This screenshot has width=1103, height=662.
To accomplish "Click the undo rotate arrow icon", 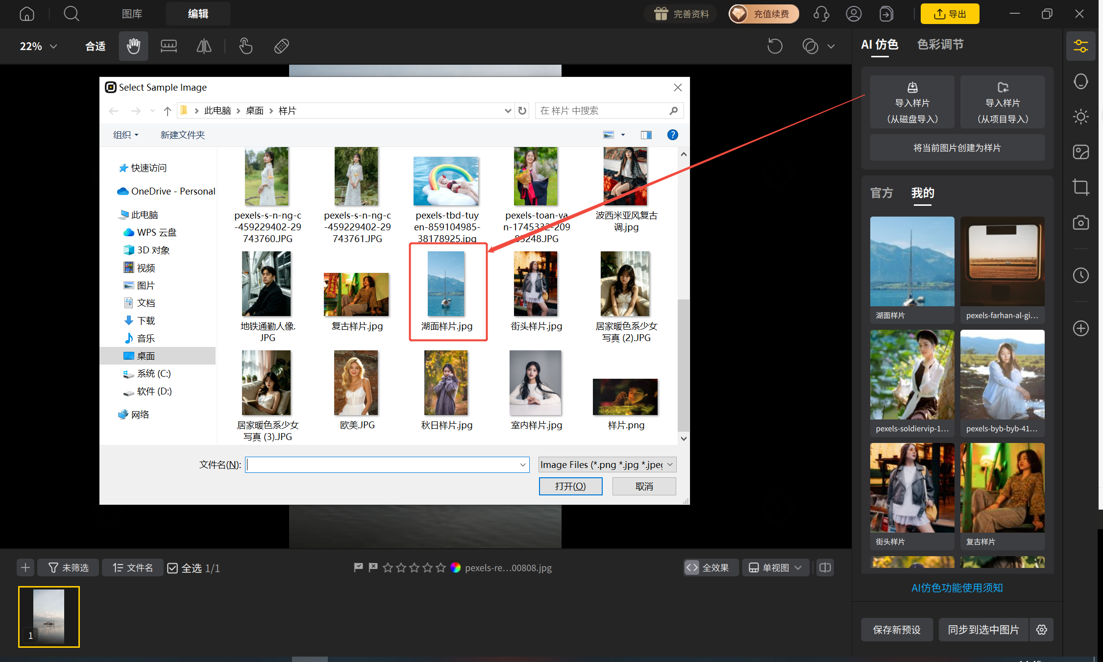I will pos(775,46).
